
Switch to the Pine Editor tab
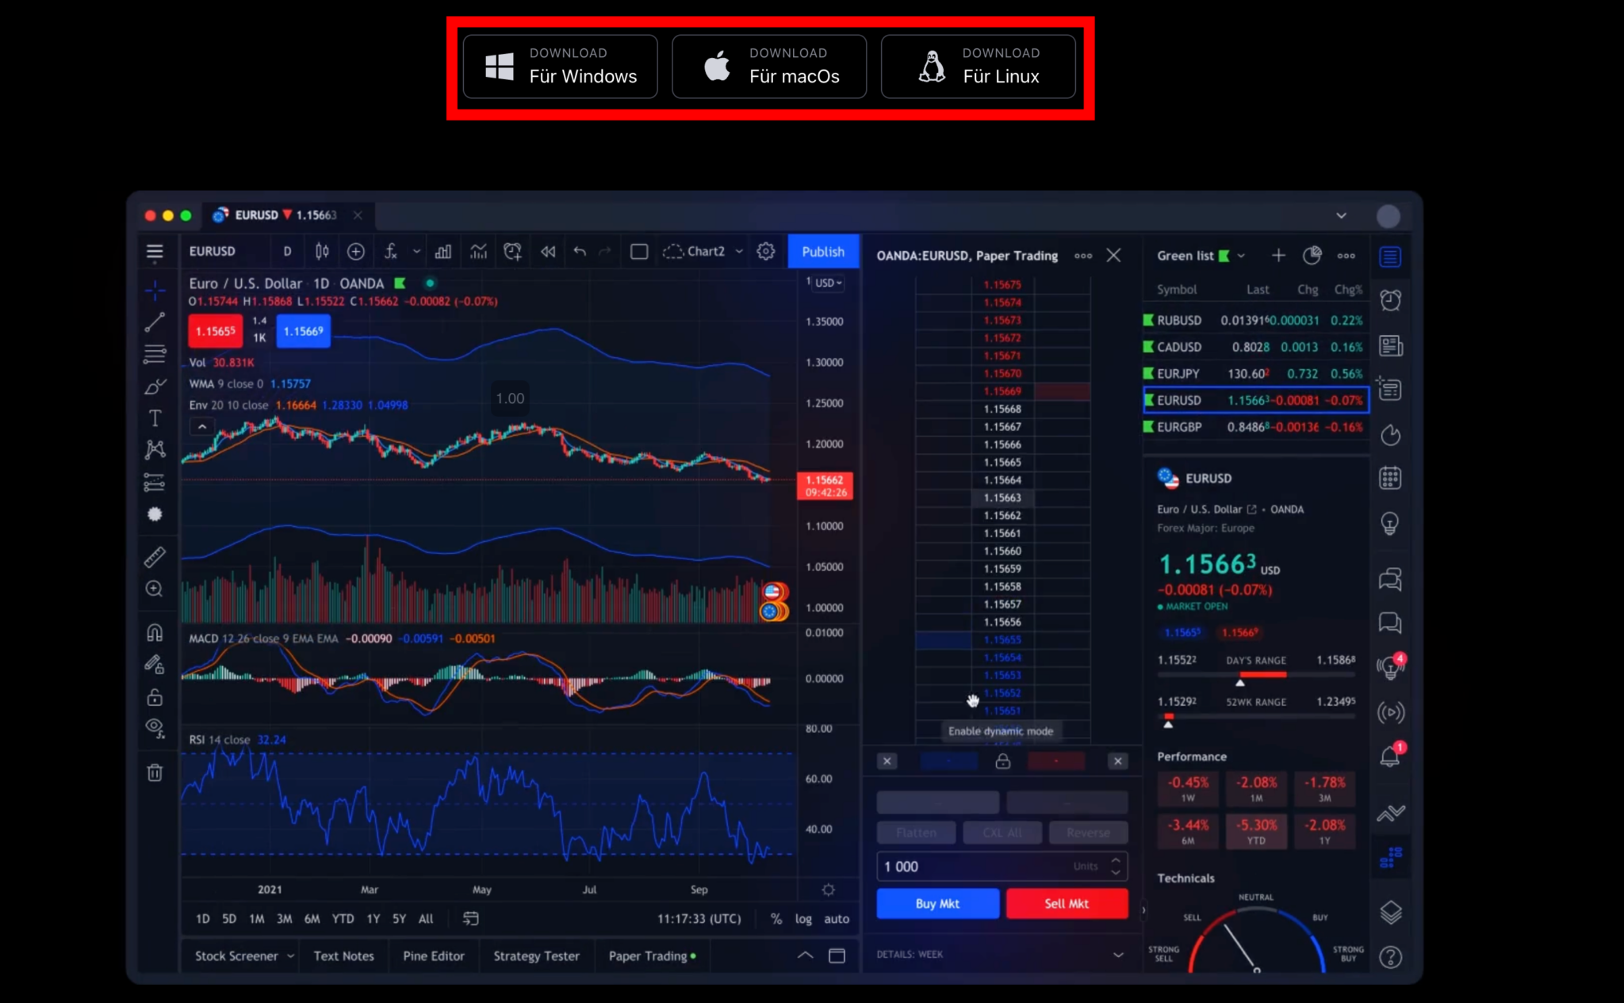pyautogui.click(x=433, y=955)
